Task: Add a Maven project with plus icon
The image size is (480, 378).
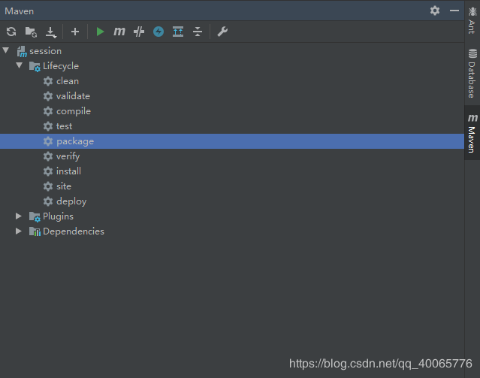Action: pyautogui.click(x=75, y=32)
